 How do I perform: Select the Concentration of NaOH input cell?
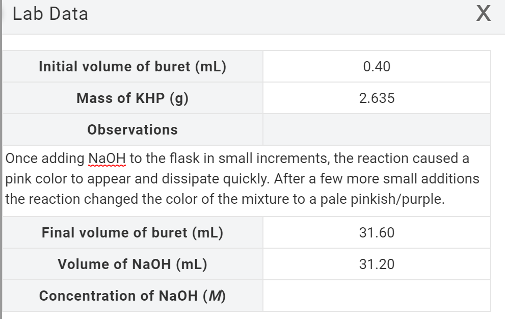tap(377, 296)
